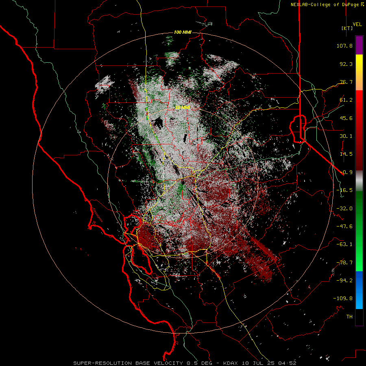The height and width of the screenshot is (366, 366).
Task: Click the 100 NMI range ring label
Action: pyautogui.click(x=183, y=32)
